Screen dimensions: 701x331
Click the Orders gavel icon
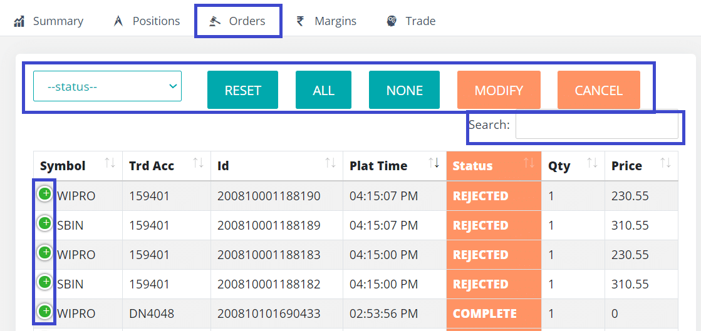coord(215,21)
